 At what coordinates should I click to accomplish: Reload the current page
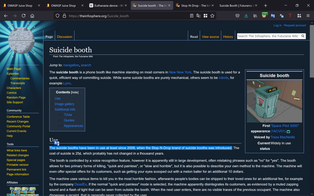24,16
